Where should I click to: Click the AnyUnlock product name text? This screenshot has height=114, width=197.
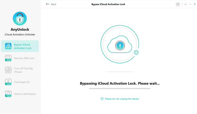[x=20, y=29]
